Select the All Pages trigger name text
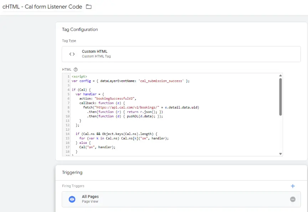This screenshot has width=308, height=212. tap(89, 197)
